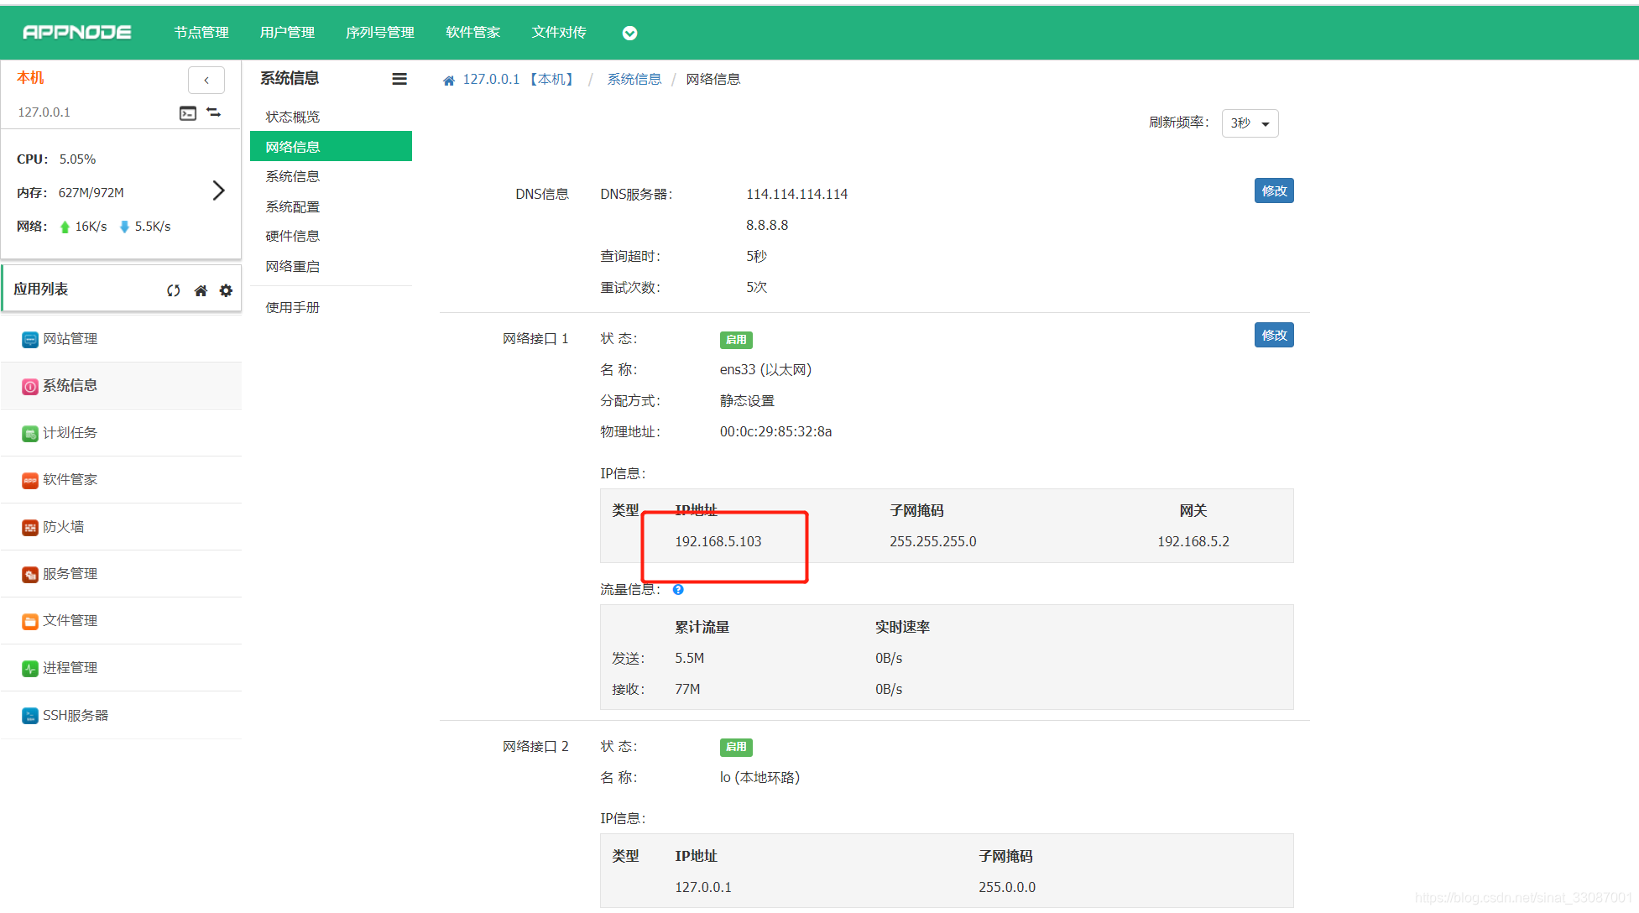Screen dimensions: 1639x913
Task: Open 网站管理 text link
Action: 70,338
